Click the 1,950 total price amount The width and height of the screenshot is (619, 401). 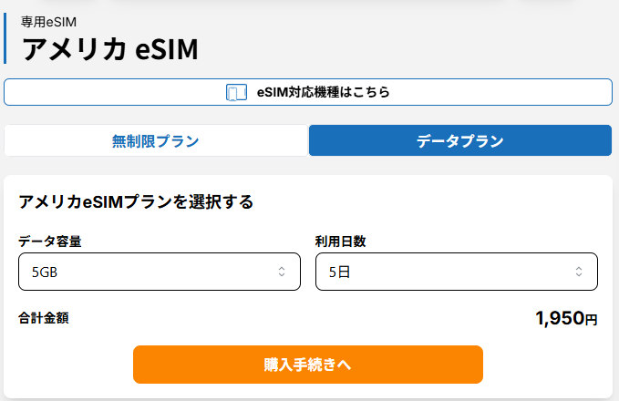click(559, 318)
